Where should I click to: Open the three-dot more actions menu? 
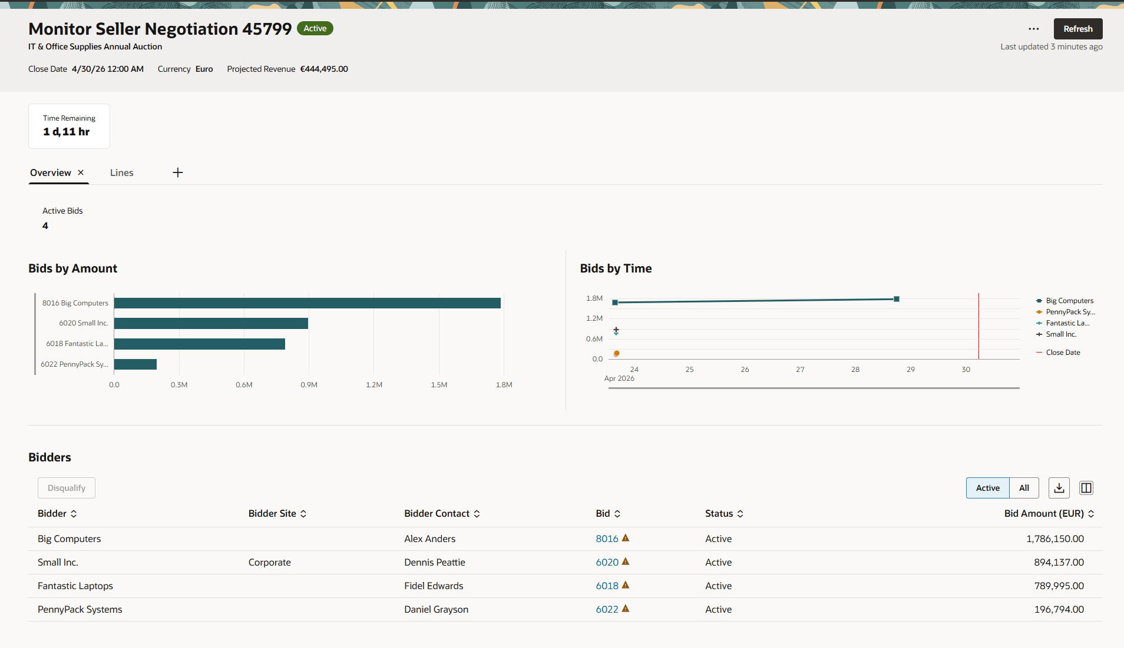1033,29
